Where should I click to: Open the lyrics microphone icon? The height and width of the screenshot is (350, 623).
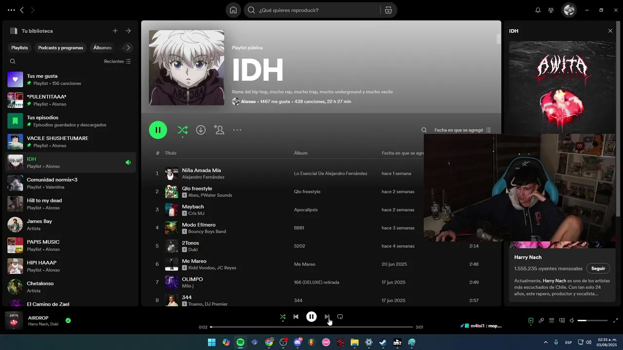point(541,320)
